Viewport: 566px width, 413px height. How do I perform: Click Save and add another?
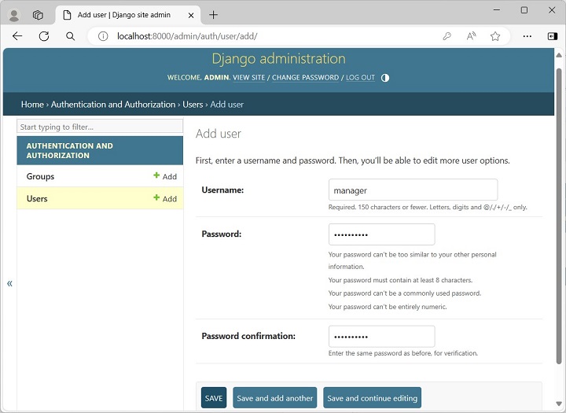[x=274, y=398]
